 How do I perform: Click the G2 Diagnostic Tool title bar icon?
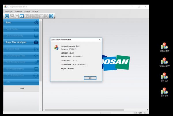click(5, 7)
